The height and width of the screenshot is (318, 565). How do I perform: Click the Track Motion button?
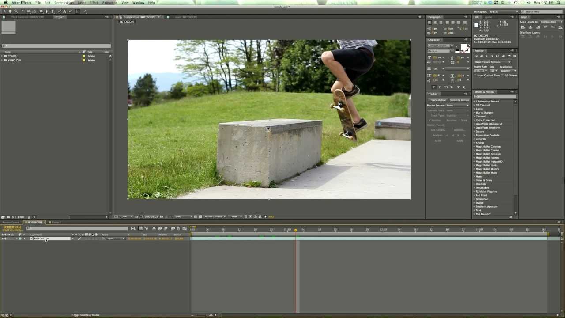pyautogui.click(x=438, y=100)
